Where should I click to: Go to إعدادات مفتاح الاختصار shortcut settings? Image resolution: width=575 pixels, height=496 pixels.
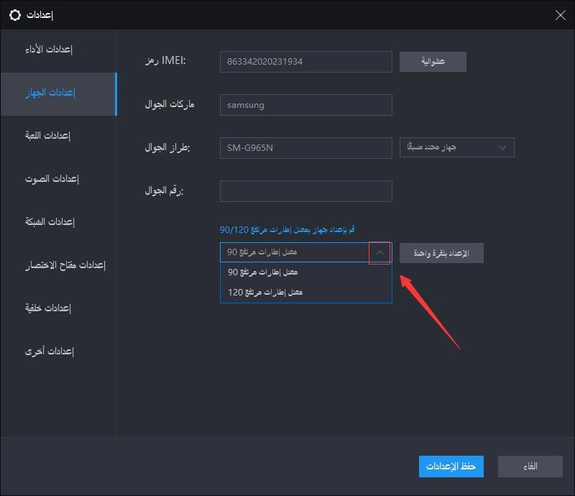pyautogui.click(x=59, y=265)
